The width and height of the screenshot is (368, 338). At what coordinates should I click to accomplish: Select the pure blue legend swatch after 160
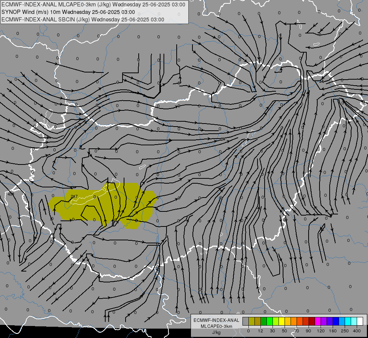point(336,321)
